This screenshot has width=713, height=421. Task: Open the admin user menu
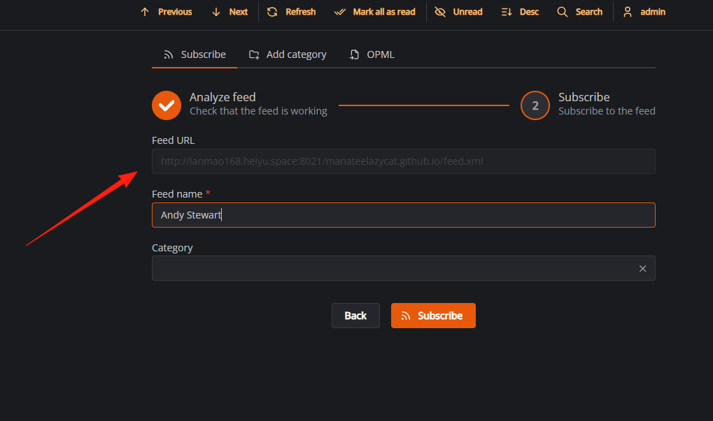644,12
